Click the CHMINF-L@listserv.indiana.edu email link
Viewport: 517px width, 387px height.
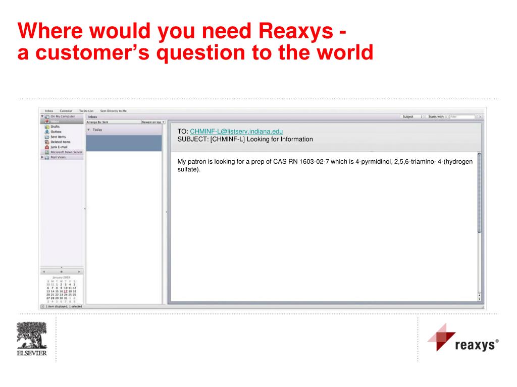tap(236, 132)
